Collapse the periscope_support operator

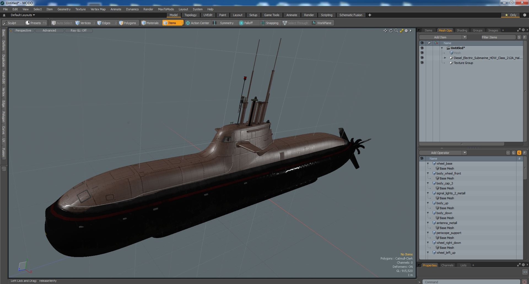pyautogui.click(x=428, y=233)
